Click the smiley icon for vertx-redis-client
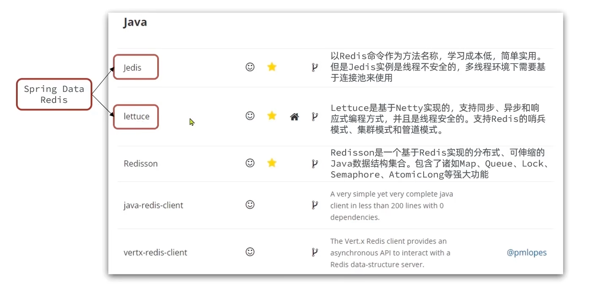 250,252
